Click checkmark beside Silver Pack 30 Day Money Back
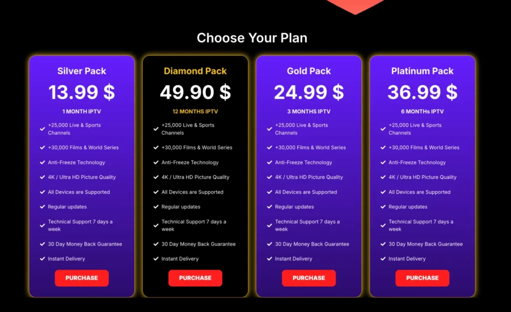The image size is (511, 312). (42, 244)
